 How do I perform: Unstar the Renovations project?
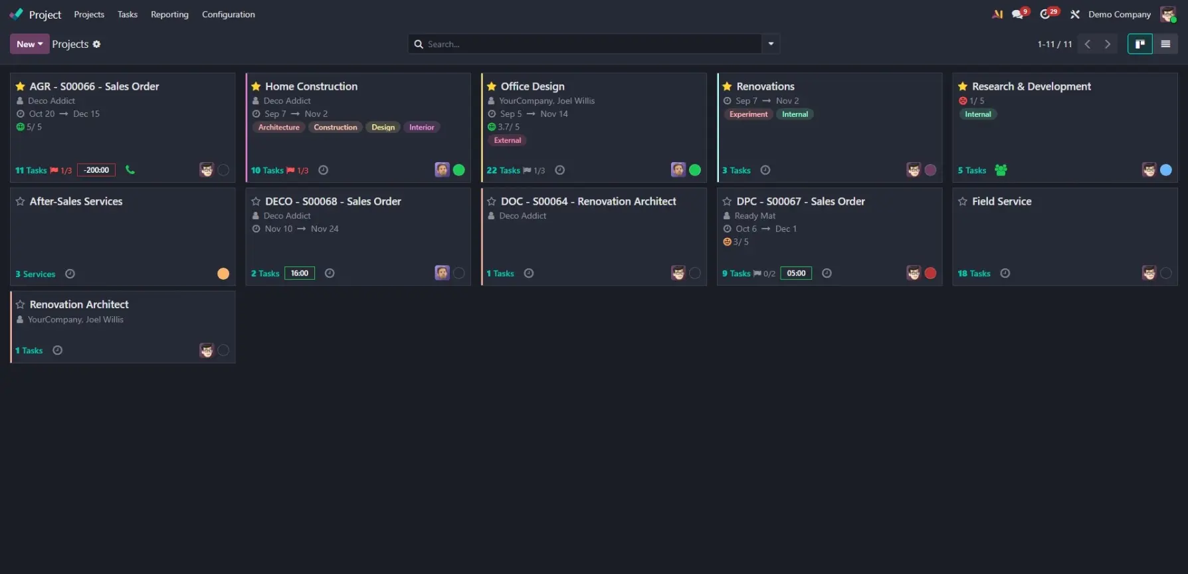(727, 86)
